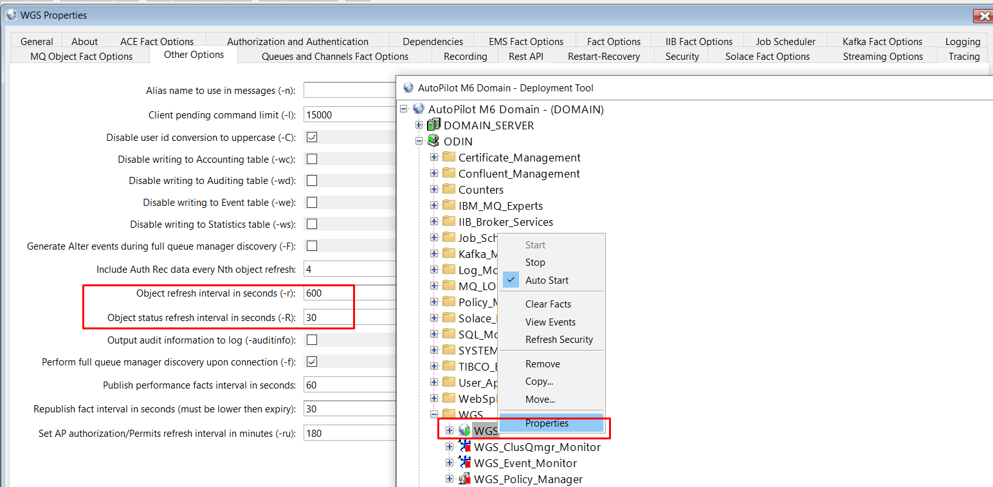Click the Publish performance facts interval field
Image resolution: width=993 pixels, height=487 pixels.
point(349,385)
